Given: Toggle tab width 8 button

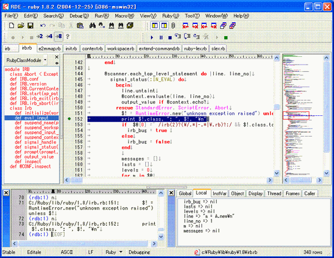Looking at the screenshot, I should coord(58,36).
